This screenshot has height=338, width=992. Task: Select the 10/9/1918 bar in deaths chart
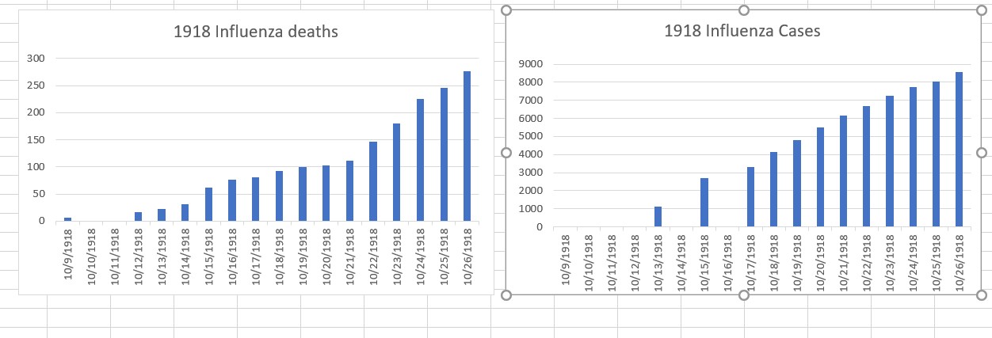click(x=68, y=218)
